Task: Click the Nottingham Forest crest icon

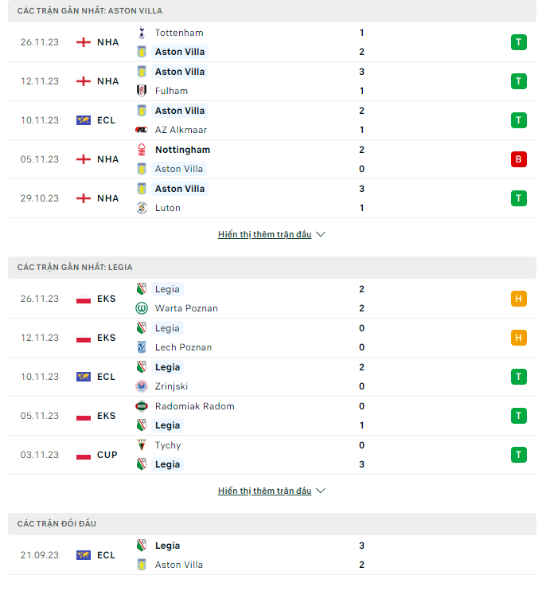Action: 142,150
